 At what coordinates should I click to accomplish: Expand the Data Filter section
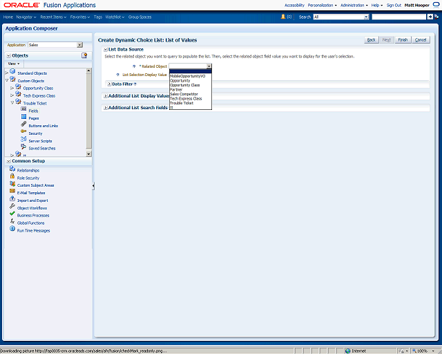pos(109,84)
